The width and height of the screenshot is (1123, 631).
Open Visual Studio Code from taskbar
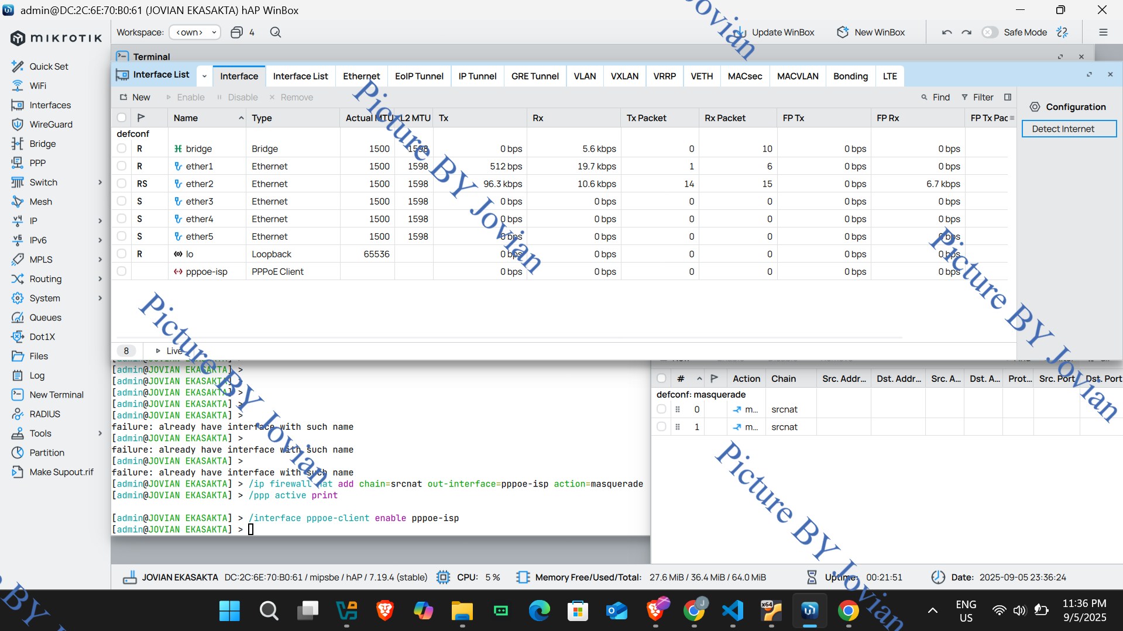[733, 611]
